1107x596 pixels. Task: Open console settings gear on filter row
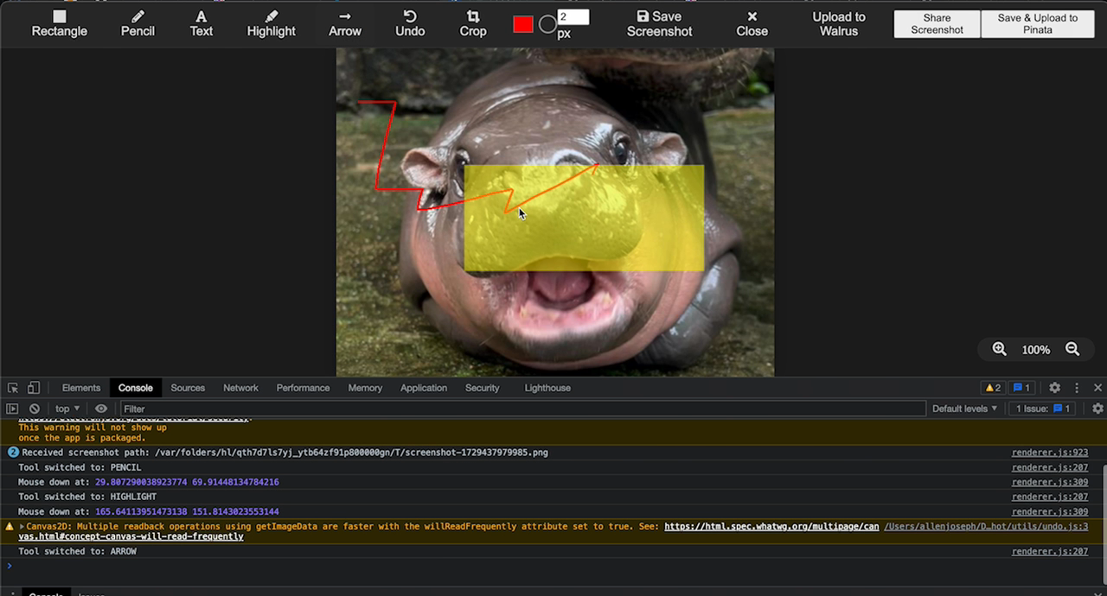[x=1097, y=409]
